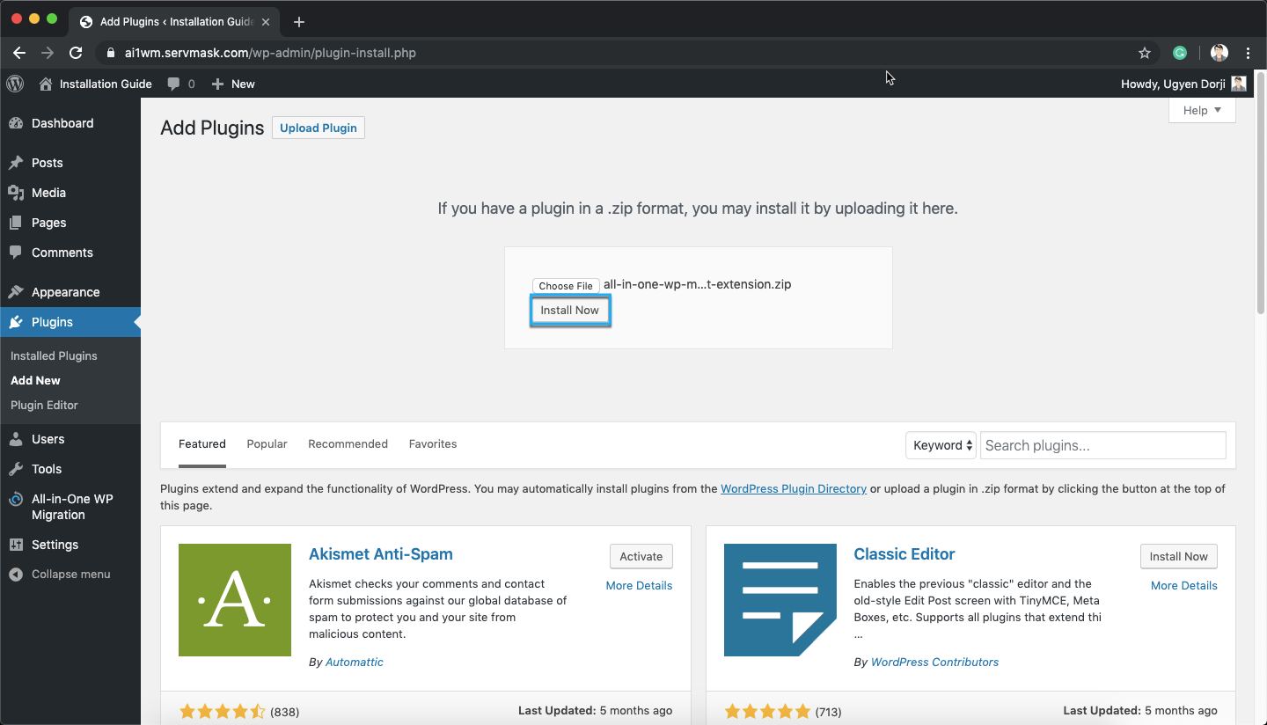Screen dimensions: 1267x725
Task: Bookmark this page with the star icon
Action: 1145,53
